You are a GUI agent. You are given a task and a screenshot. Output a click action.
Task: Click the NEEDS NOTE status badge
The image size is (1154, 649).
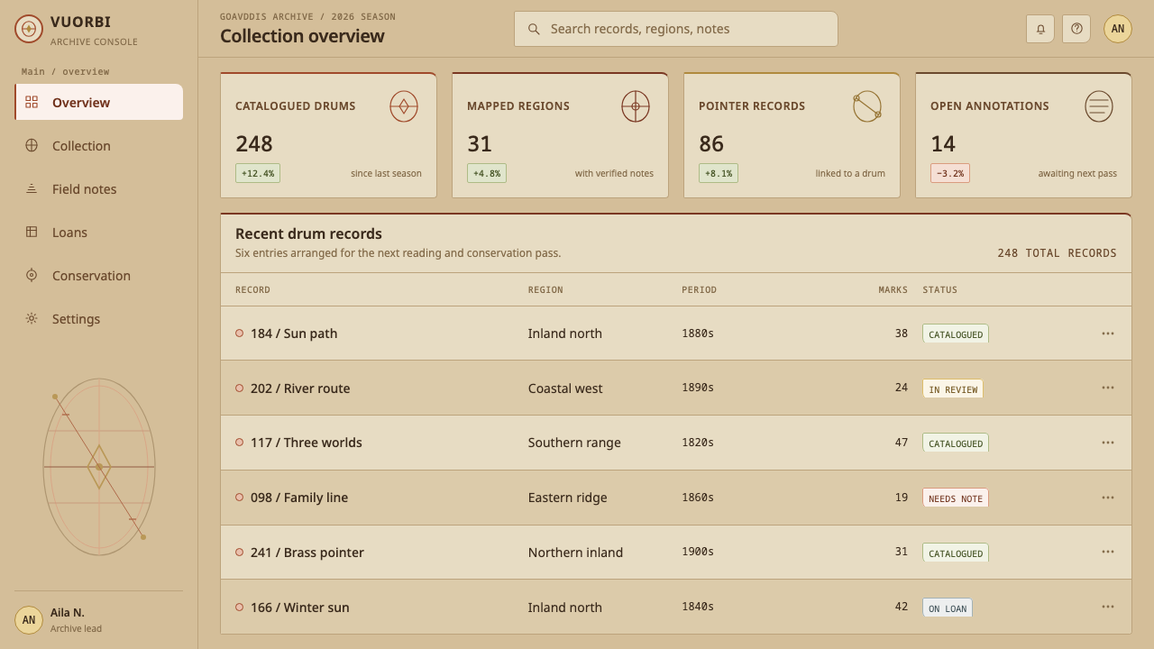[x=956, y=498]
